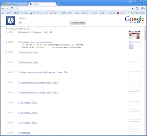The image size is (147, 136).
Task: Close the Google Chrome tab
Action: (27, 4)
